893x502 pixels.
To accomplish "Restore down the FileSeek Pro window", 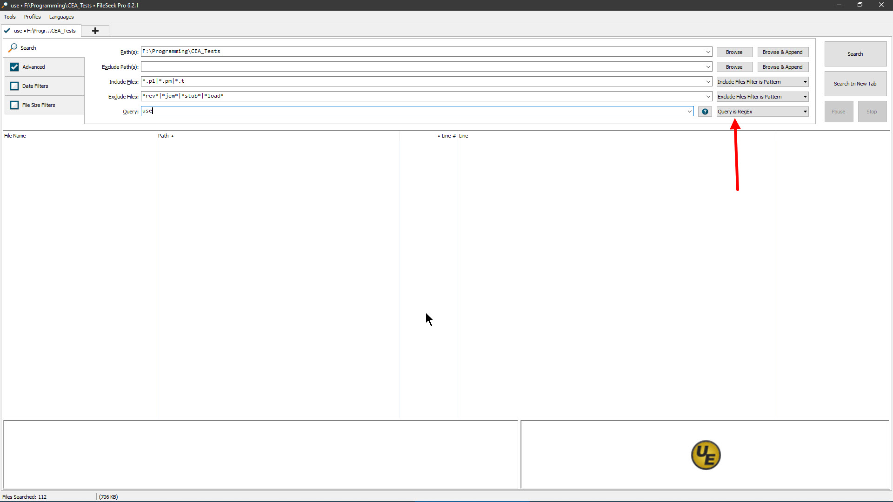I will click(860, 5).
